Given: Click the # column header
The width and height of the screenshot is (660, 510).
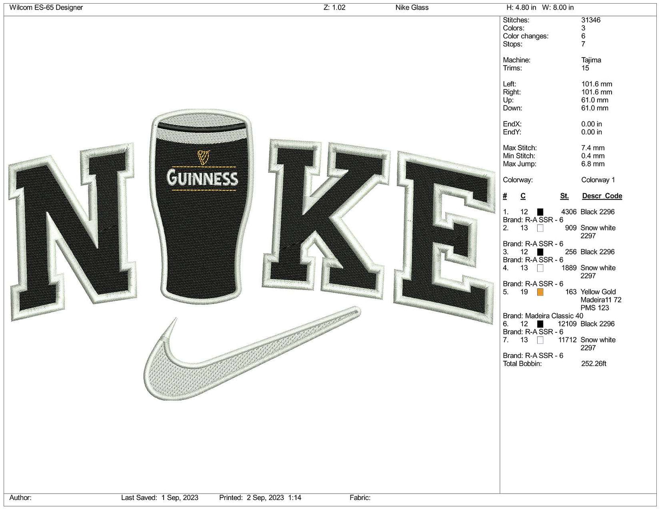Looking at the screenshot, I should 504,196.
